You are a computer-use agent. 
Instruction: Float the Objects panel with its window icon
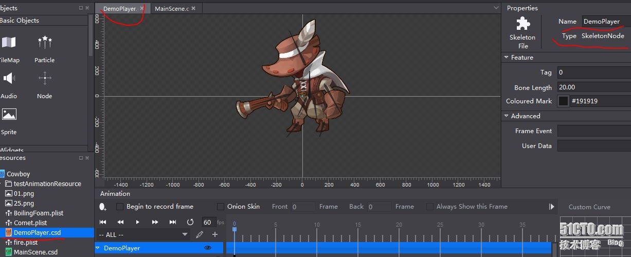[81, 8]
